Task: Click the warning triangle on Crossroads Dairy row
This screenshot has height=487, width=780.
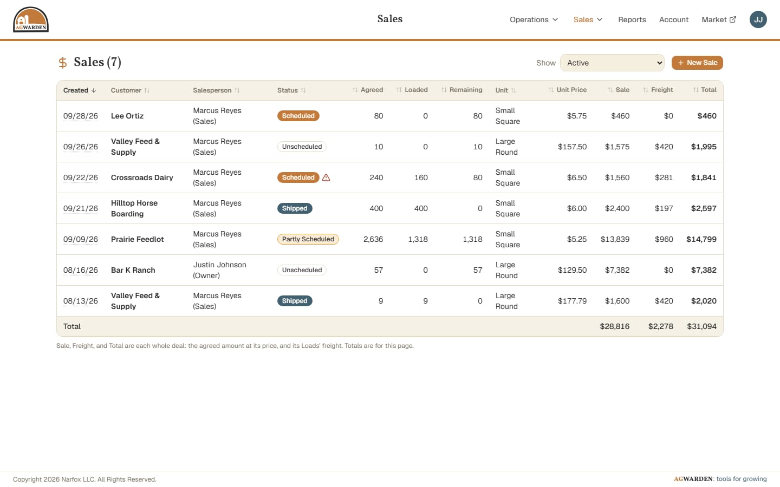Action: 326,177
